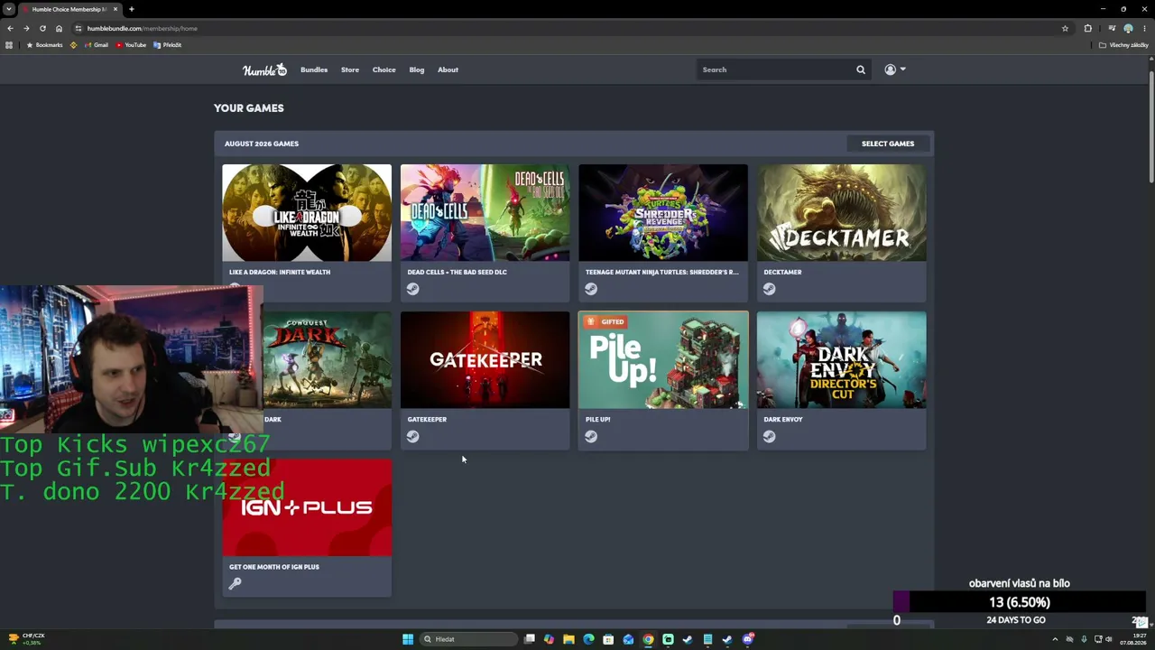
Task: Open the site info icon in address bar
Action: [x=79, y=28]
